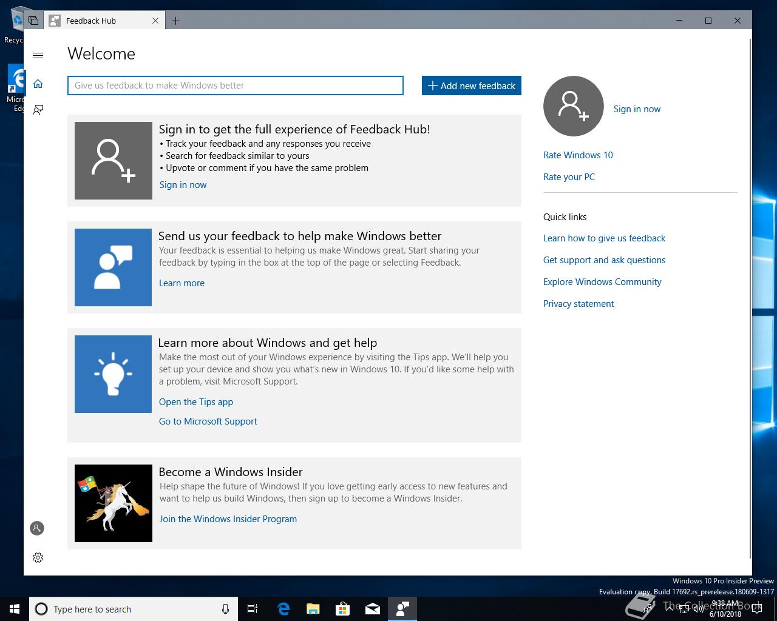Image resolution: width=777 pixels, height=621 pixels.
Task: Open Rate Windows 10 link
Action: coord(578,155)
